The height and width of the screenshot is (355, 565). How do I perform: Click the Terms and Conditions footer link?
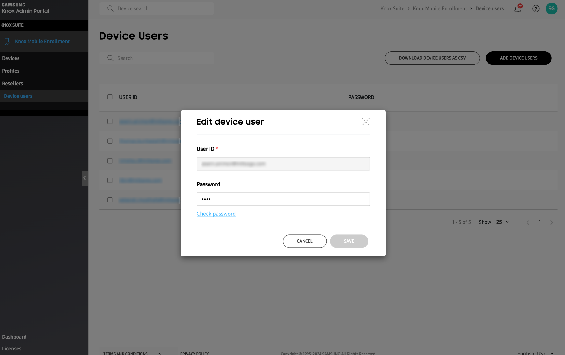[125, 353]
